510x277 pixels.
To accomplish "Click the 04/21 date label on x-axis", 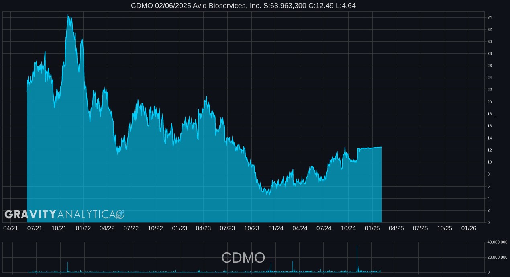I will 10,228.
